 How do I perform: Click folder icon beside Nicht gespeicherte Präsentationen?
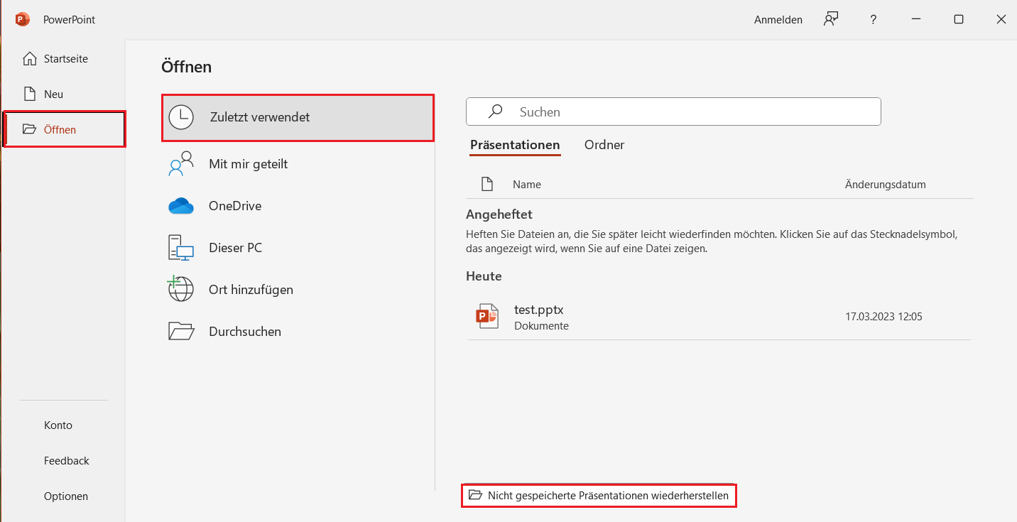[x=475, y=495]
